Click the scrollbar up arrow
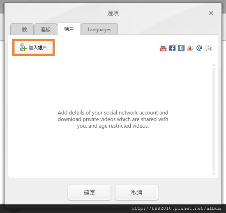Image resolution: width=226 pixels, height=213 pixels. click(x=214, y=65)
